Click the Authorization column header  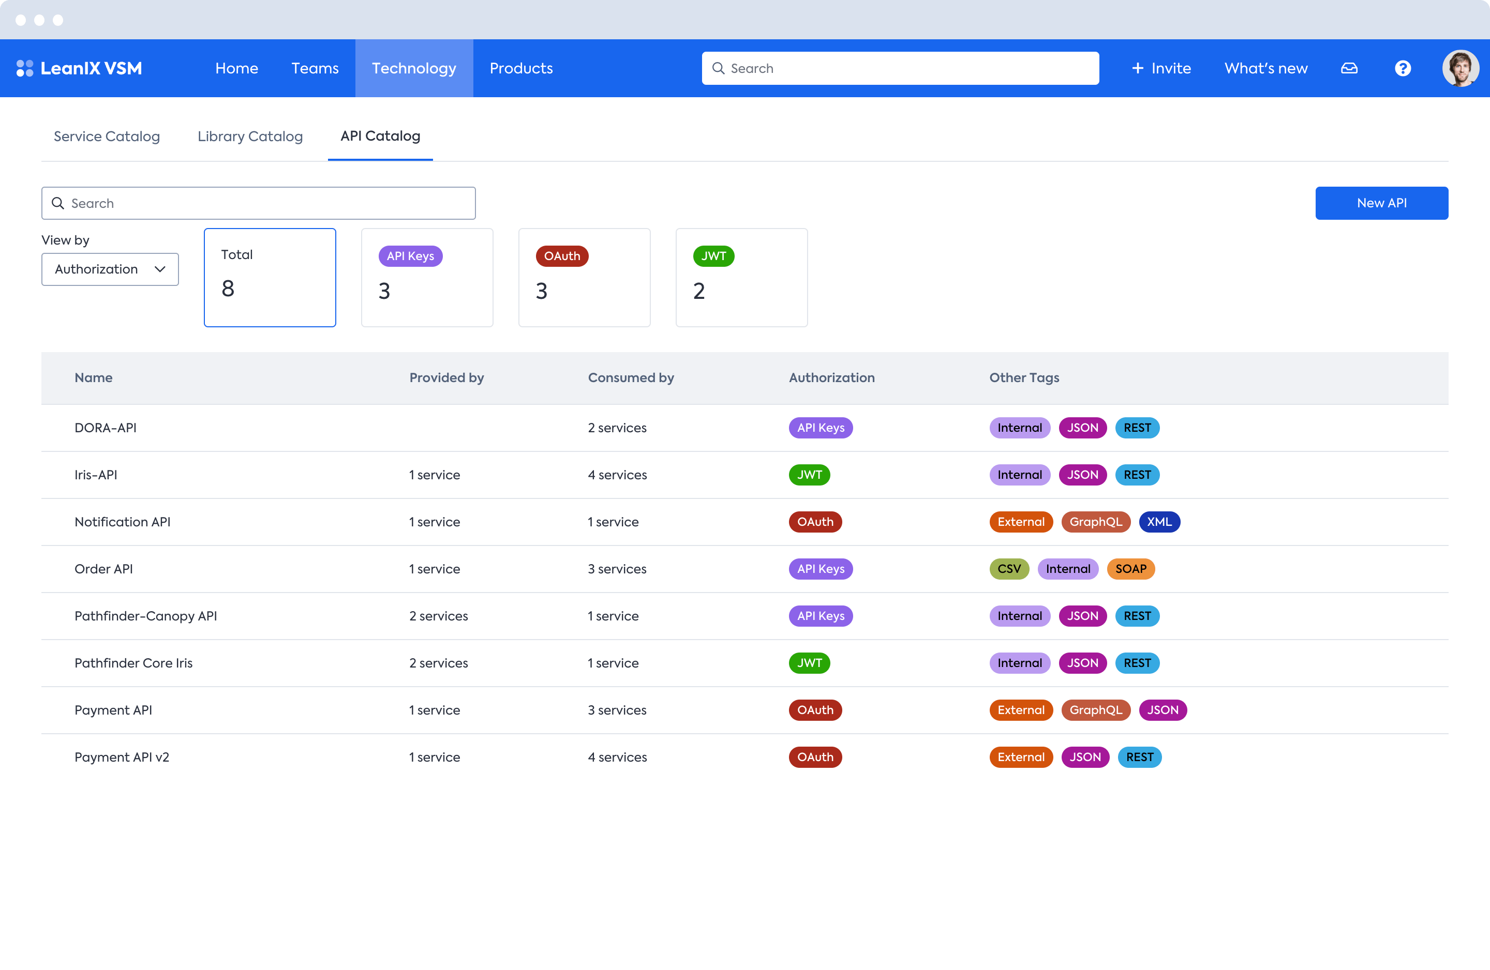click(x=831, y=378)
